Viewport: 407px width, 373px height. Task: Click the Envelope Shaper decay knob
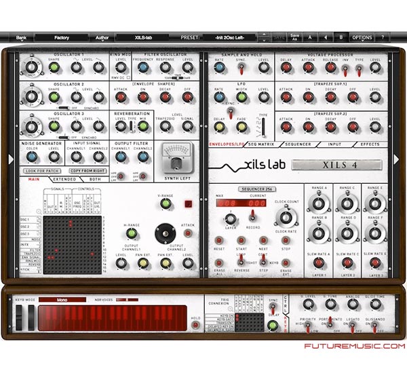[166, 98]
